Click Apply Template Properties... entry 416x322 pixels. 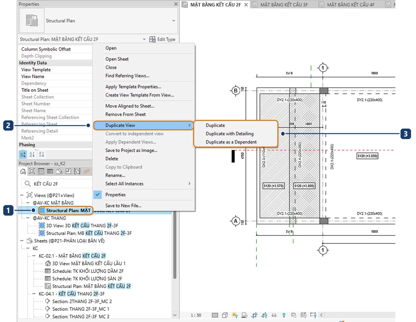[x=133, y=87]
